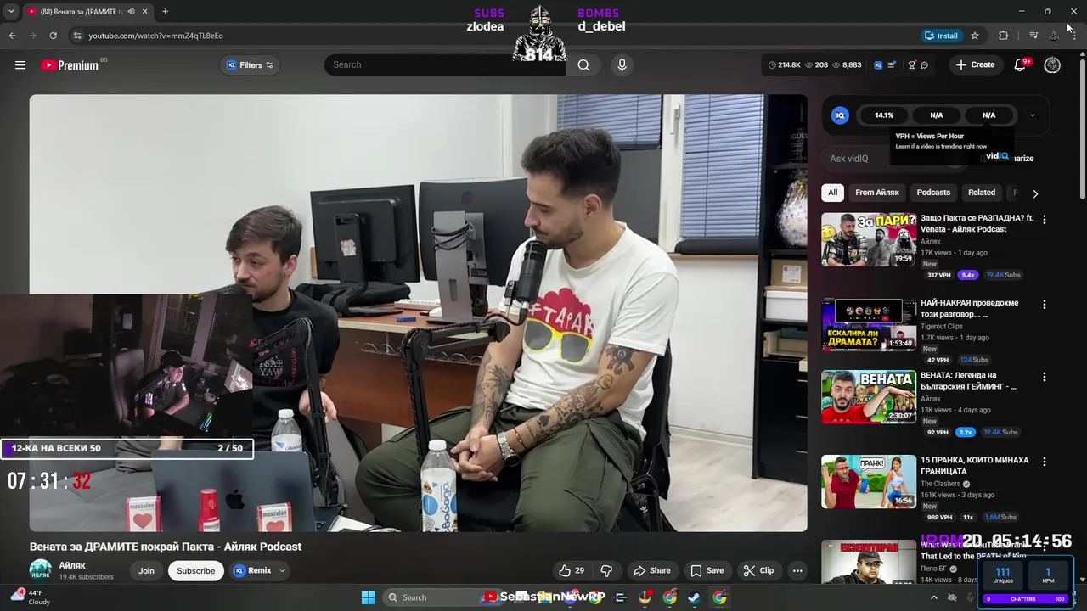Focus the YouTube search box
The width and height of the screenshot is (1087, 611).
pos(445,65)
